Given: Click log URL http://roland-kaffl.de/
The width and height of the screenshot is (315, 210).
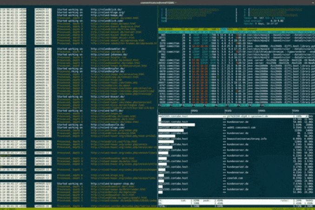Looking at the screenshot, I should [107, 111].
